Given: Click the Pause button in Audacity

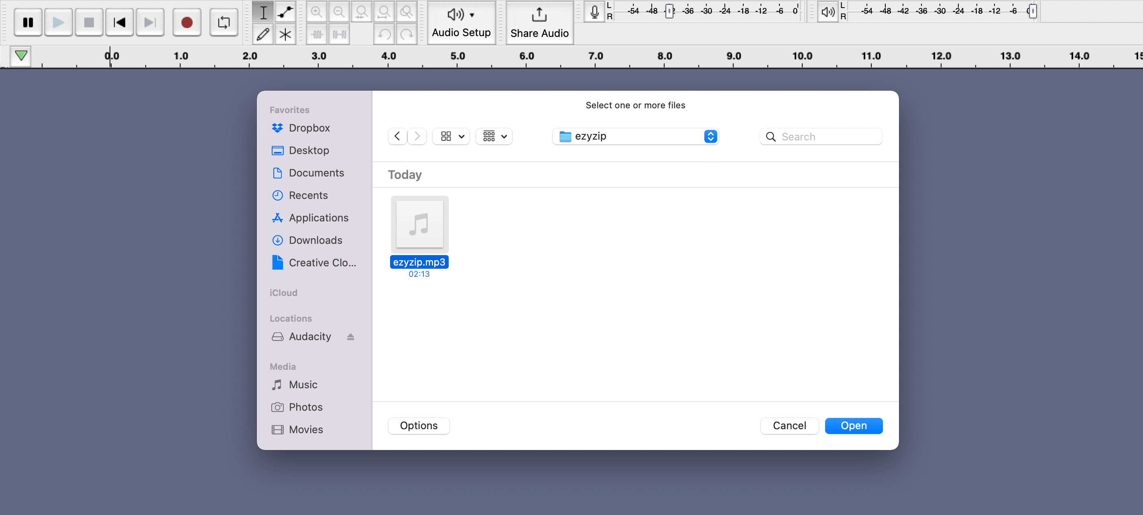Looking at the screenshot, I should [28, 21].
